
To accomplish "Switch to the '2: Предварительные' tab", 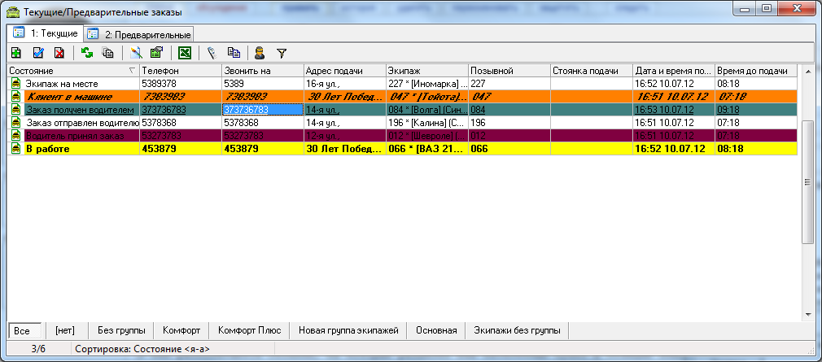I will tap(139, 34).
